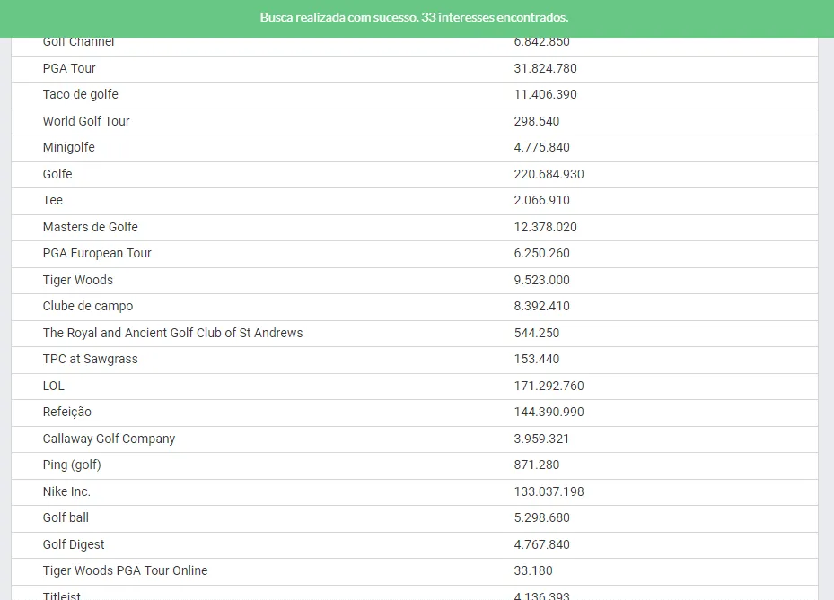This screenshot has width=834, height=600.
Task: Click the Minigolfe interest name
Action: 68,147
